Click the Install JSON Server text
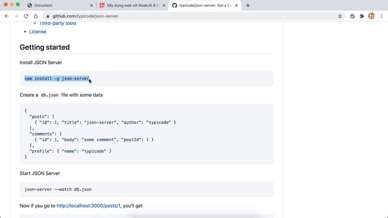This screenshot has width=388, height=218. pos(41,62)
